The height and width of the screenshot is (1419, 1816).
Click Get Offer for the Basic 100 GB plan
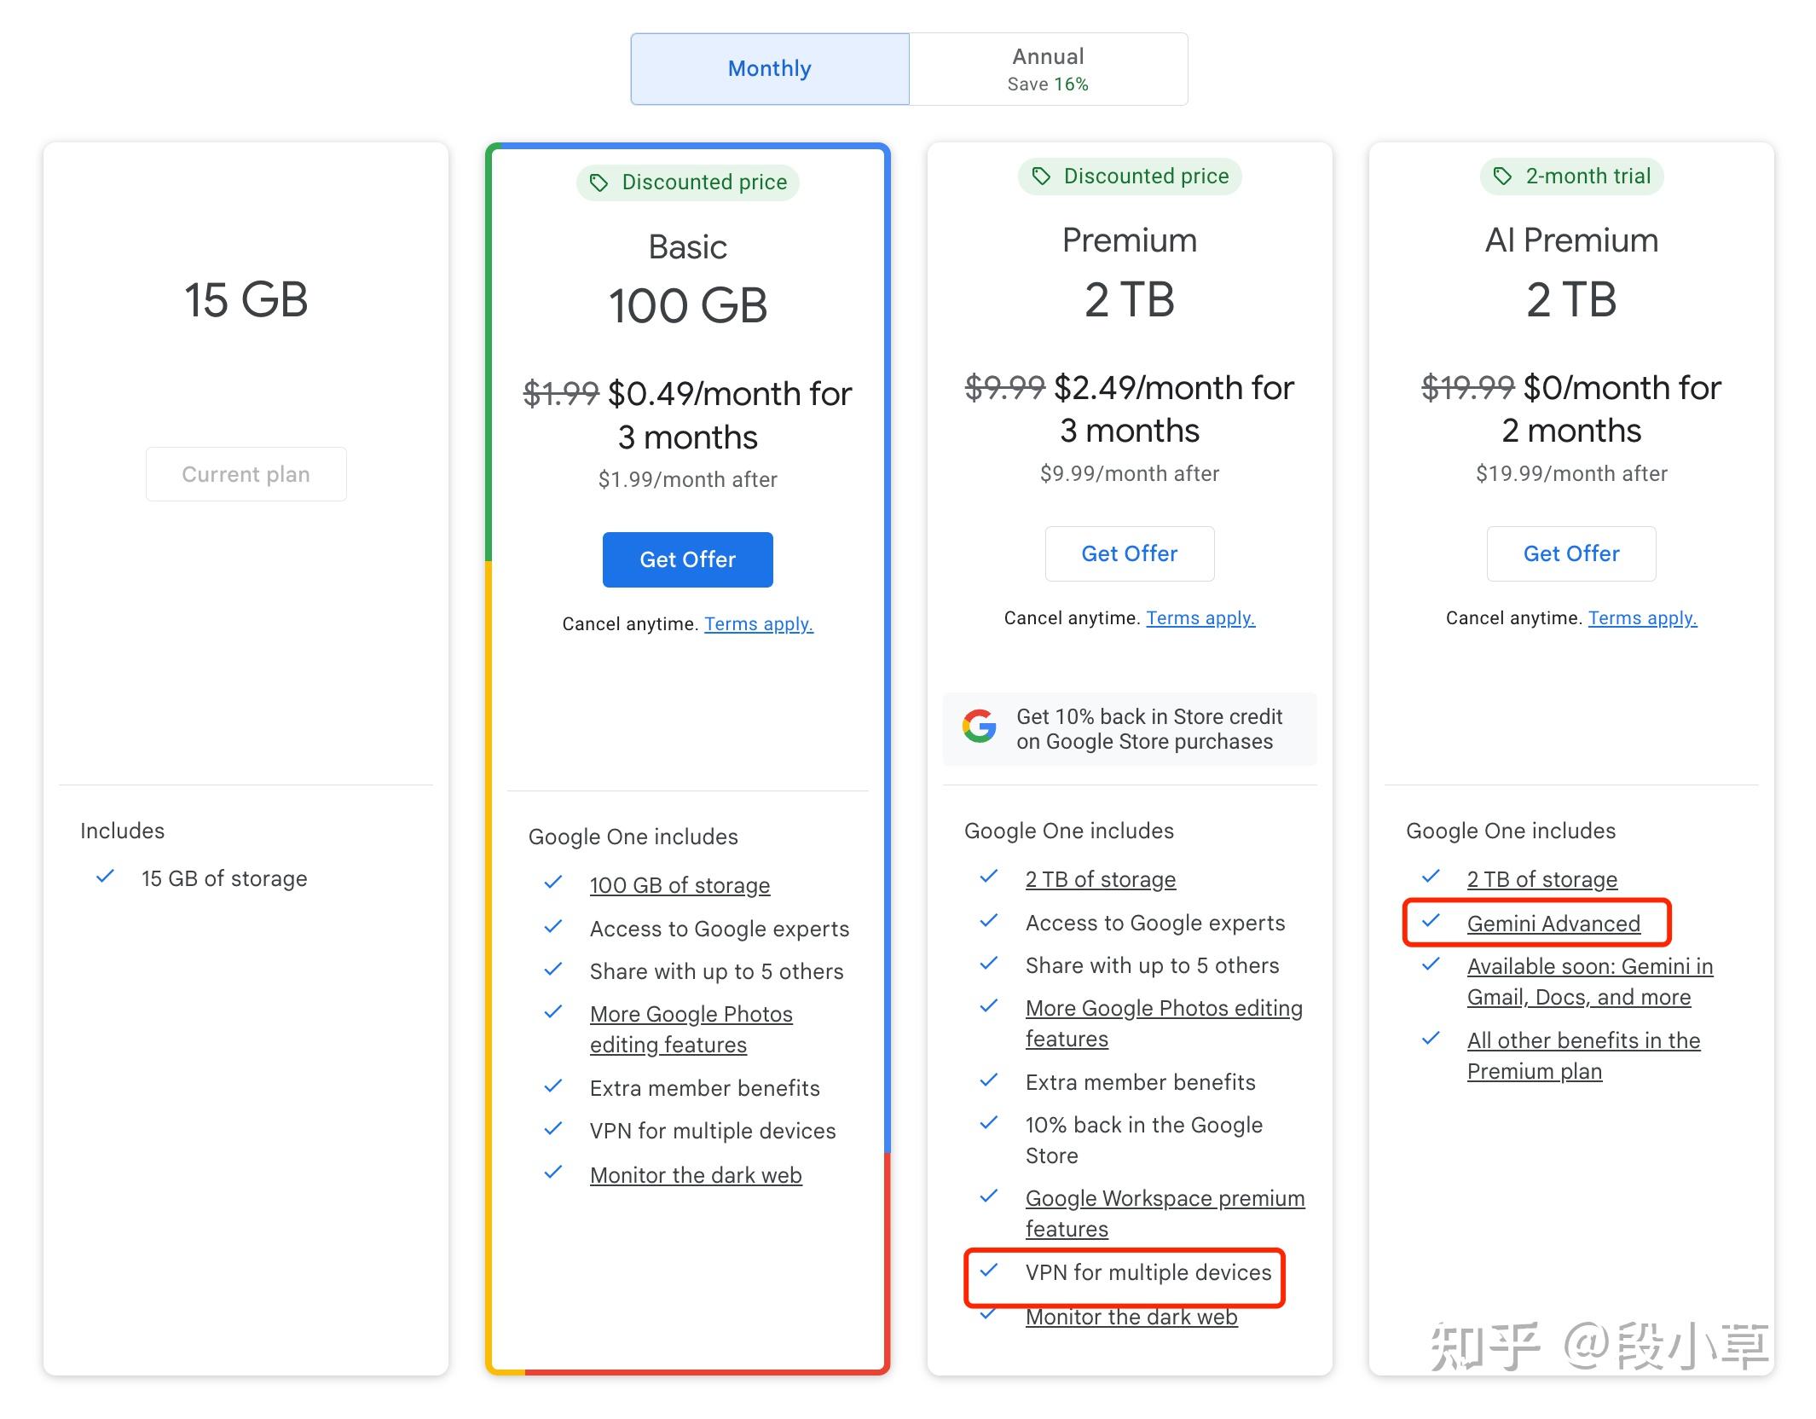(687, 559)
